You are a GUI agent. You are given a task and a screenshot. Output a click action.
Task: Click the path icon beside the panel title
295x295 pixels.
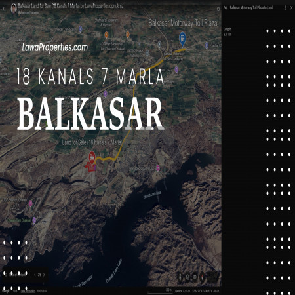(226, 8)
